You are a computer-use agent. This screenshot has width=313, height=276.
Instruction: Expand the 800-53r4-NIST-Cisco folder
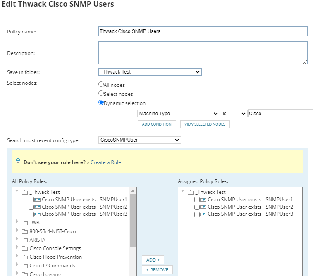click(17, 230)
